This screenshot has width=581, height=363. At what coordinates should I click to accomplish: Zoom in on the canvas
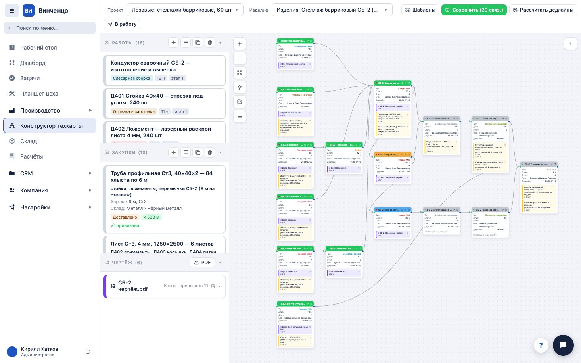(x=240, y=44)
